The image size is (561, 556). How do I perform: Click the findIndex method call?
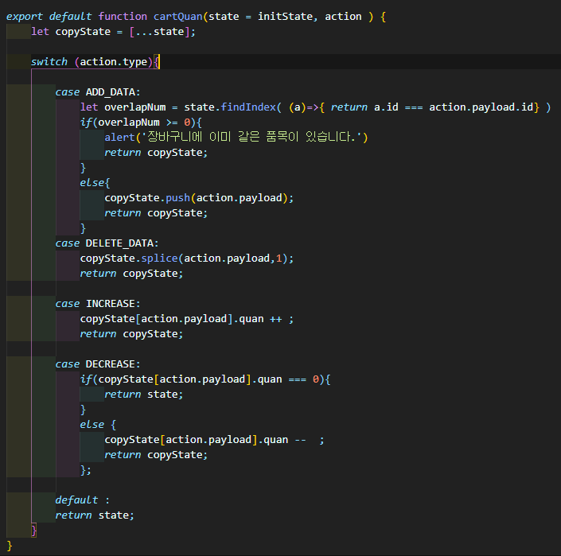coord(248,107)
